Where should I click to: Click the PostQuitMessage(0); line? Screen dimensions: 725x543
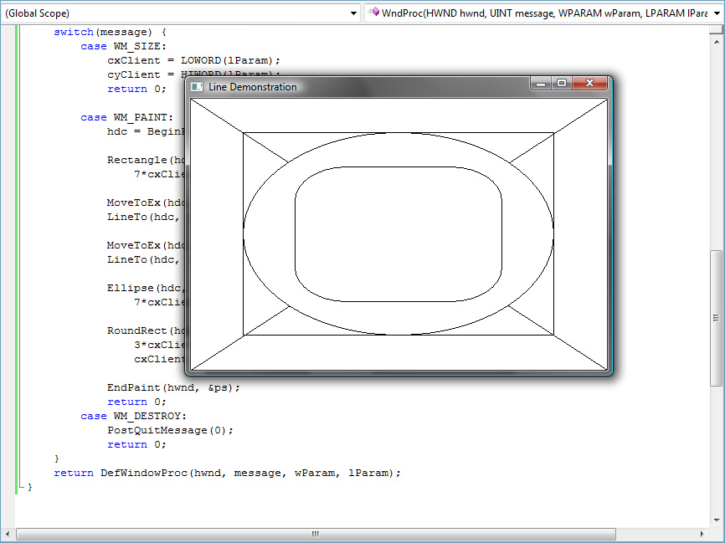pos(170,430)
